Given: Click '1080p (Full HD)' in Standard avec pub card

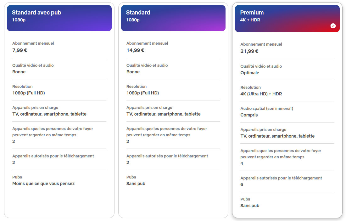Looking at the screenshot, I should coord(28,93).
